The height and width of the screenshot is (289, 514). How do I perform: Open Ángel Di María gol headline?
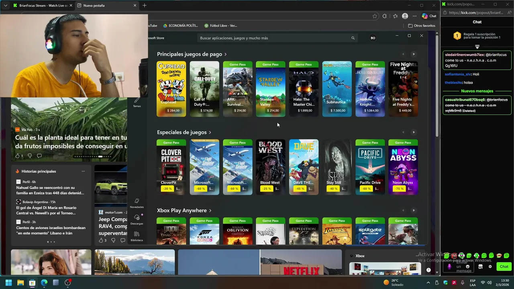point(46,210)
